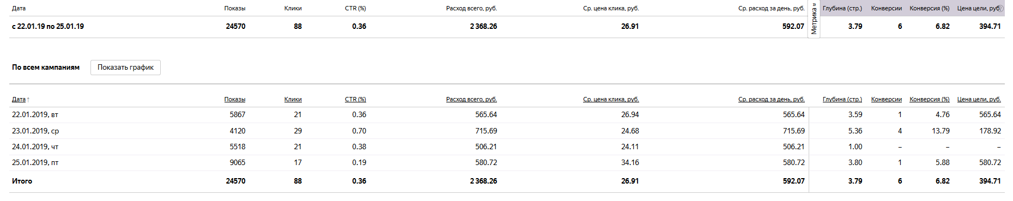Viewport: 1013px width, 201px height.
Task: Sort table by Показы column header
Action: point(235,99)
